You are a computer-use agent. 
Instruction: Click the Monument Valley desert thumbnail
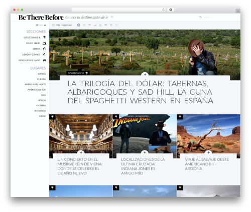point(208,134)
